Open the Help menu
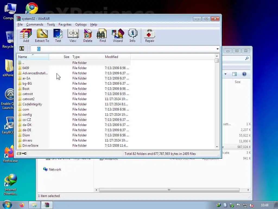This screenshot has height=209, width=278. point(94,24)
